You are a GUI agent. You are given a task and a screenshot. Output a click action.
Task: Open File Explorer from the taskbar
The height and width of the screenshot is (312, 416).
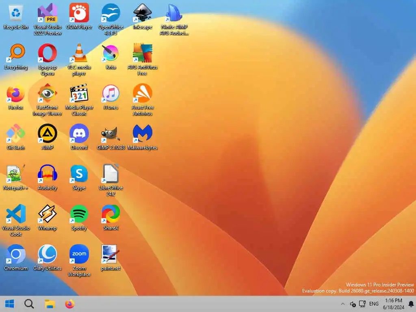tap(50, 304)
